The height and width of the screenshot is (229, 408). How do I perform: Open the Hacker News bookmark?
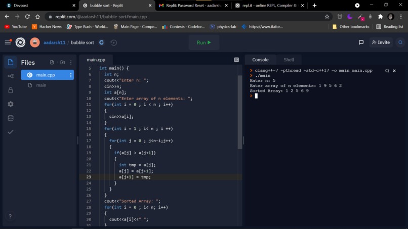(47, 26)
